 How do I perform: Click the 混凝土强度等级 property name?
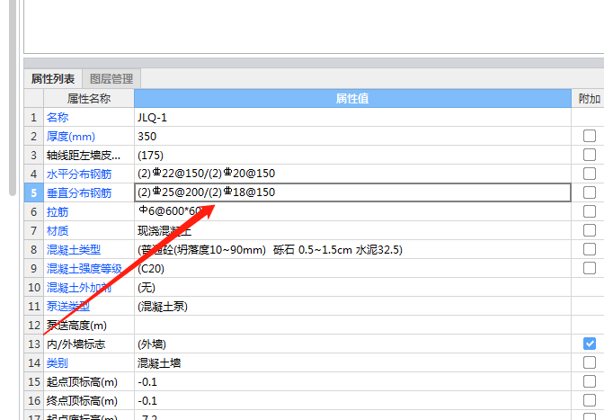[x=84, y=268]
